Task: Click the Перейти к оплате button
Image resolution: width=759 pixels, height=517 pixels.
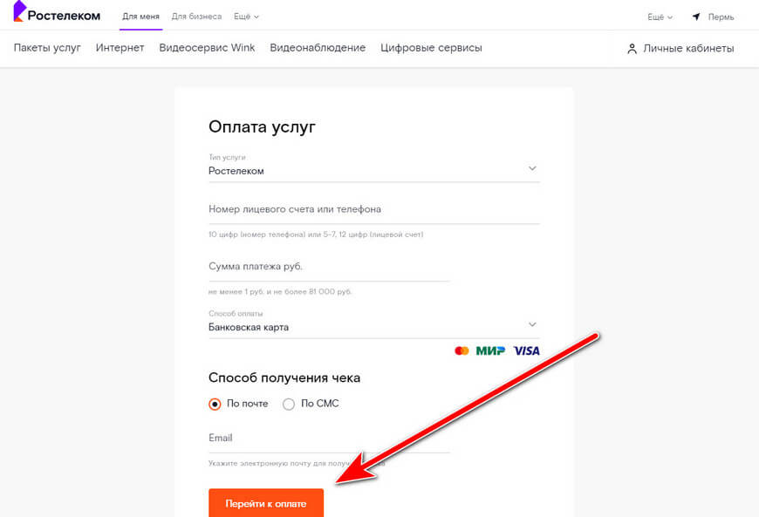Action: pos(266,503)
